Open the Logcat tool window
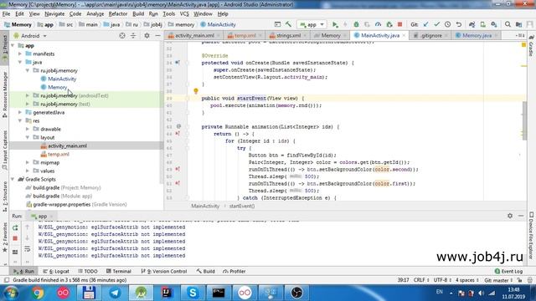This screenshot has height=301, width=536. (x=56, y=271)
